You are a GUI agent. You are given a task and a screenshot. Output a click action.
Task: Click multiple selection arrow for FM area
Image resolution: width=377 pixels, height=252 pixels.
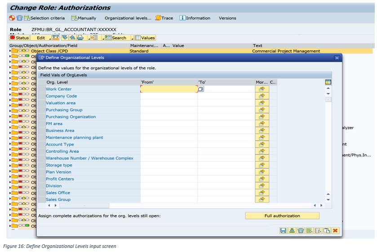tap(262, 124)
